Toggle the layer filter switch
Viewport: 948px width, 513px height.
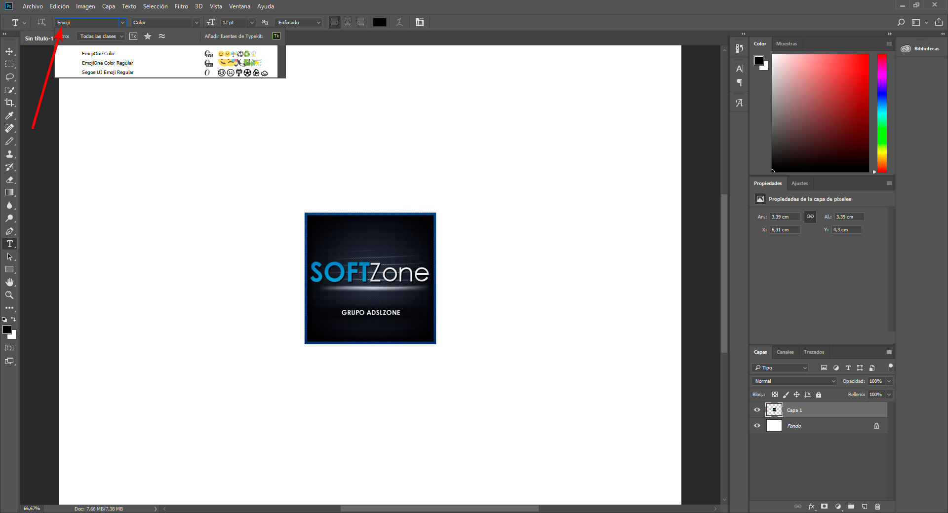click(890, 367)
